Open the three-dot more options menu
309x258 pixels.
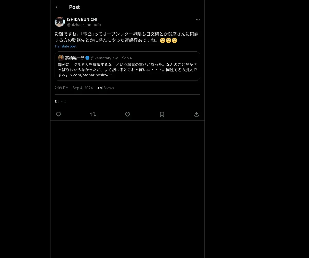click(198, 20)
